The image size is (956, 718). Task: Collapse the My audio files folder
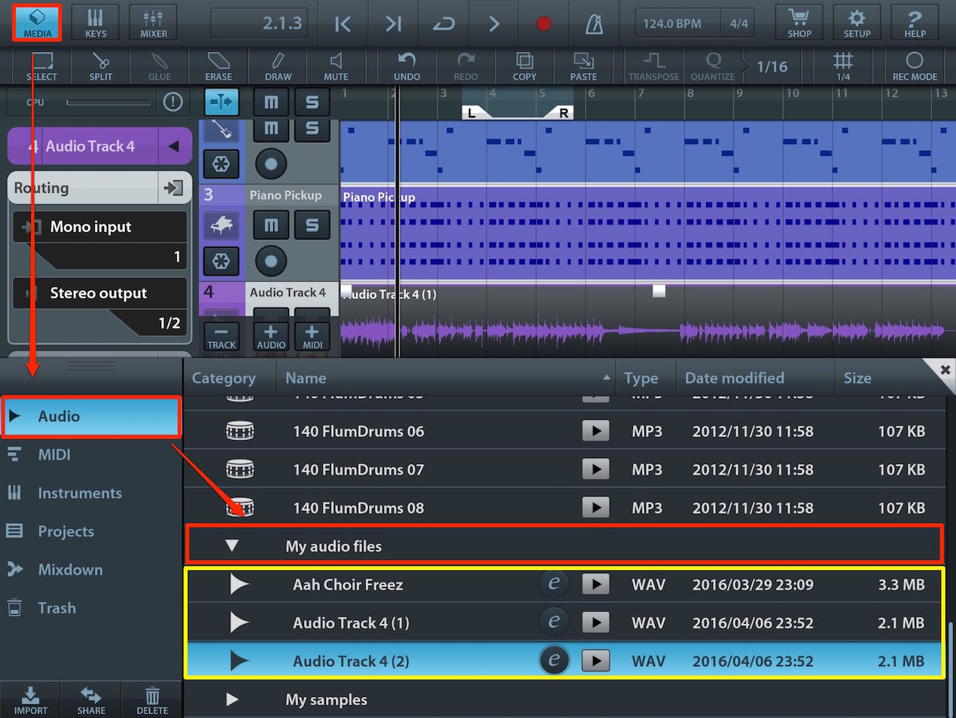point(232,546)
